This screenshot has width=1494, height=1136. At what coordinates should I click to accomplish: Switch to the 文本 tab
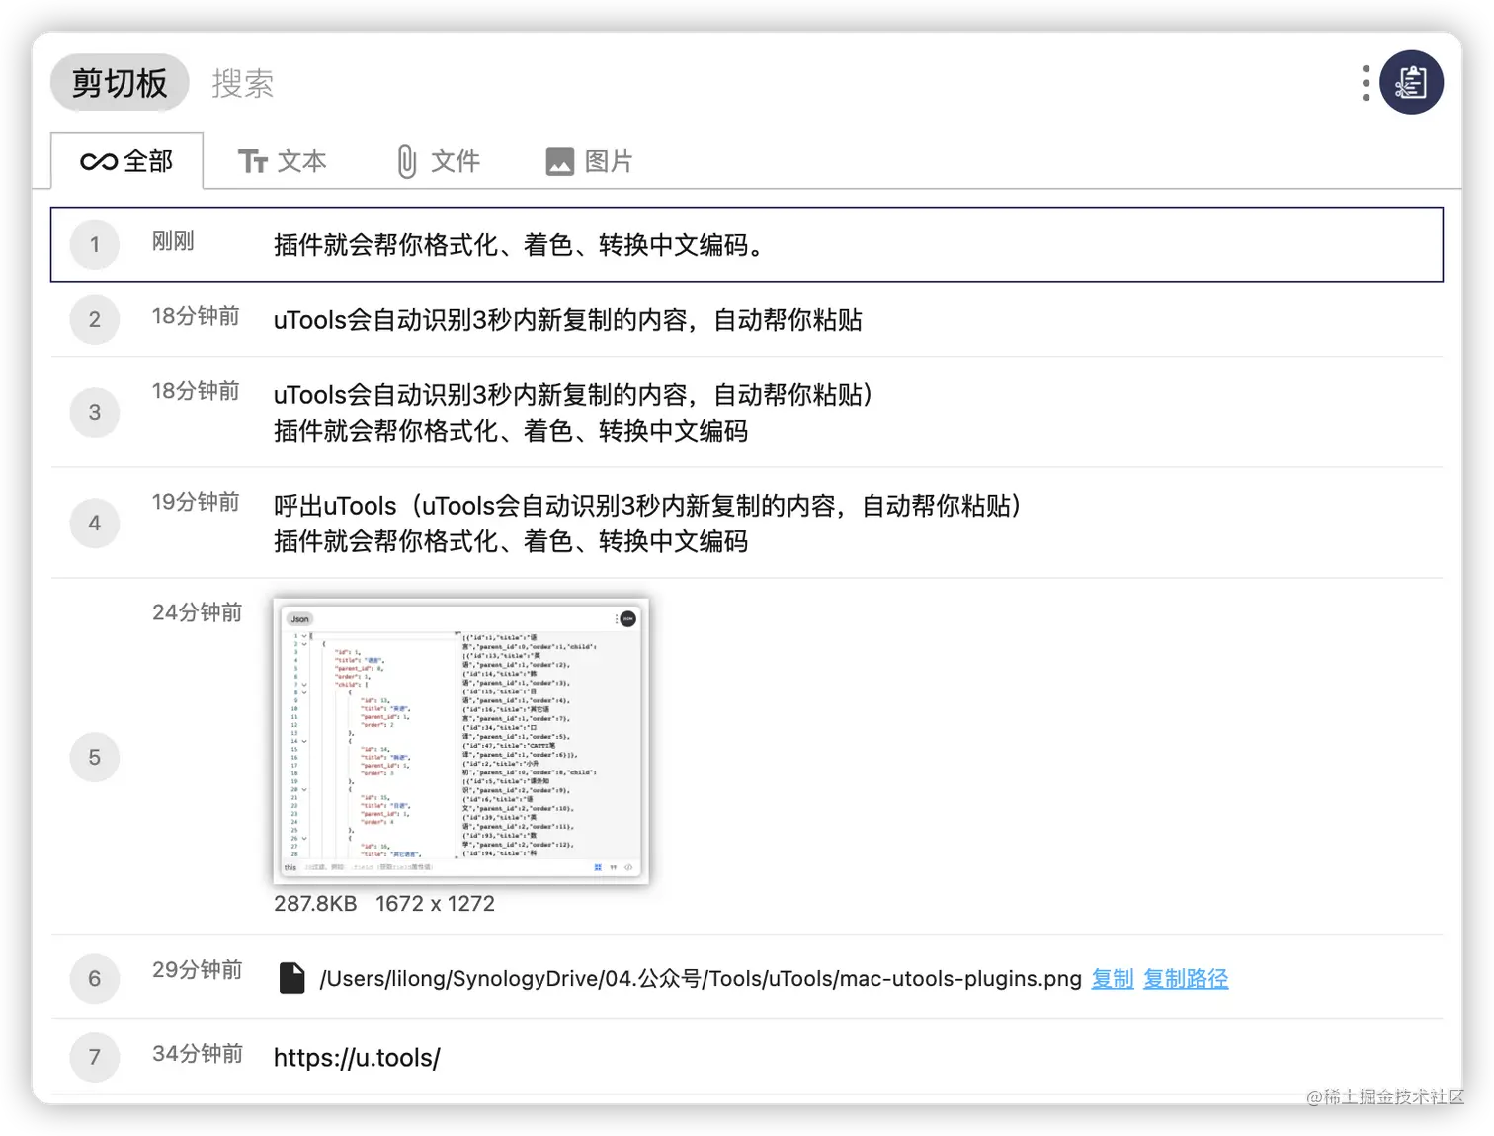tap(283, 161)
